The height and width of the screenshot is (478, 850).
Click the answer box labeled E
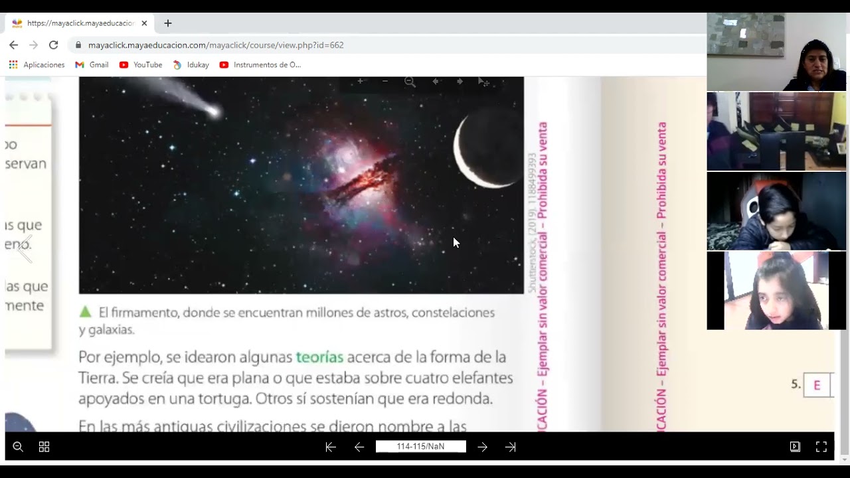pyautogui.click(x=817, y=385)
